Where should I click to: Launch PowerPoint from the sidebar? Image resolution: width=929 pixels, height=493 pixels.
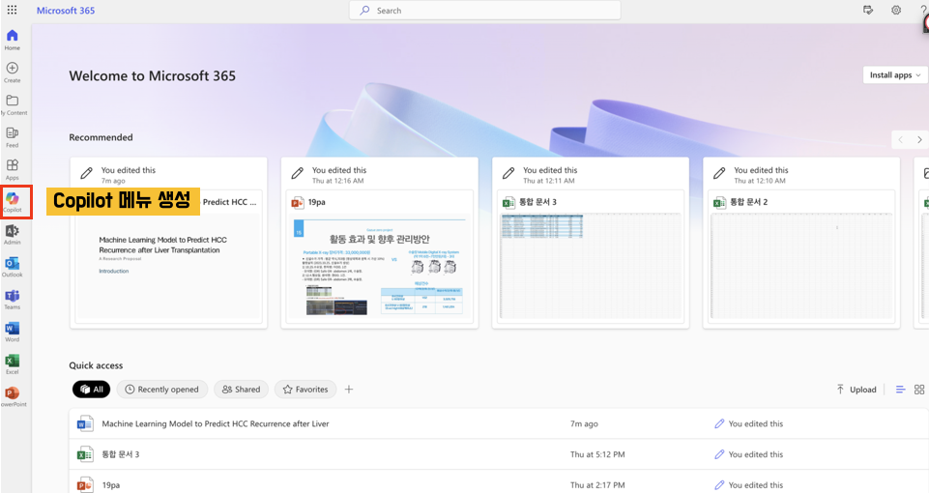tap(12, 396)
